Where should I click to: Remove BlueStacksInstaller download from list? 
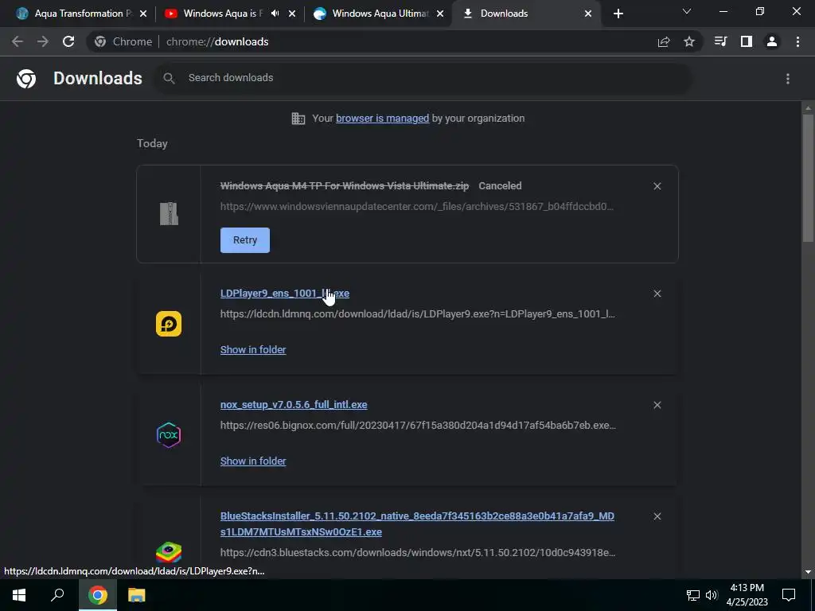657,516
